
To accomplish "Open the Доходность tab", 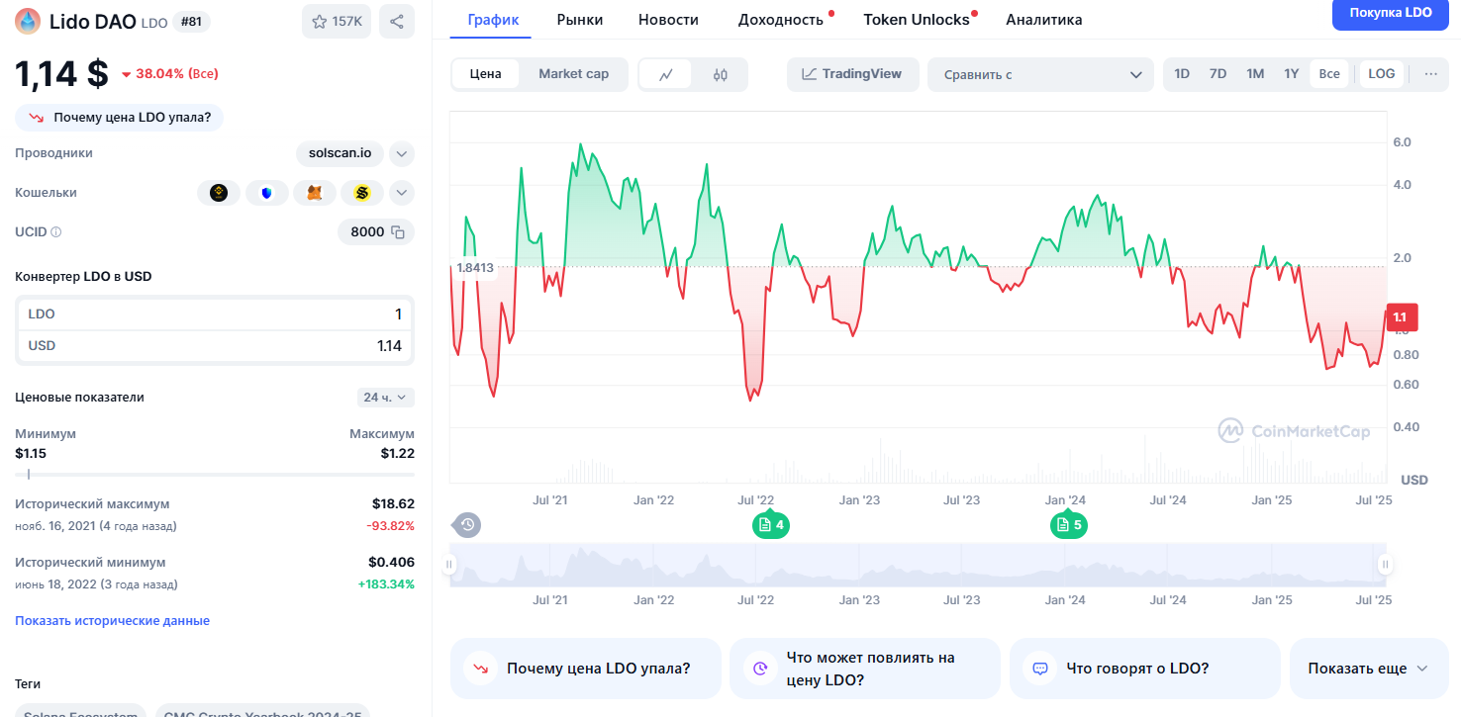I will (x=781, y=20).
